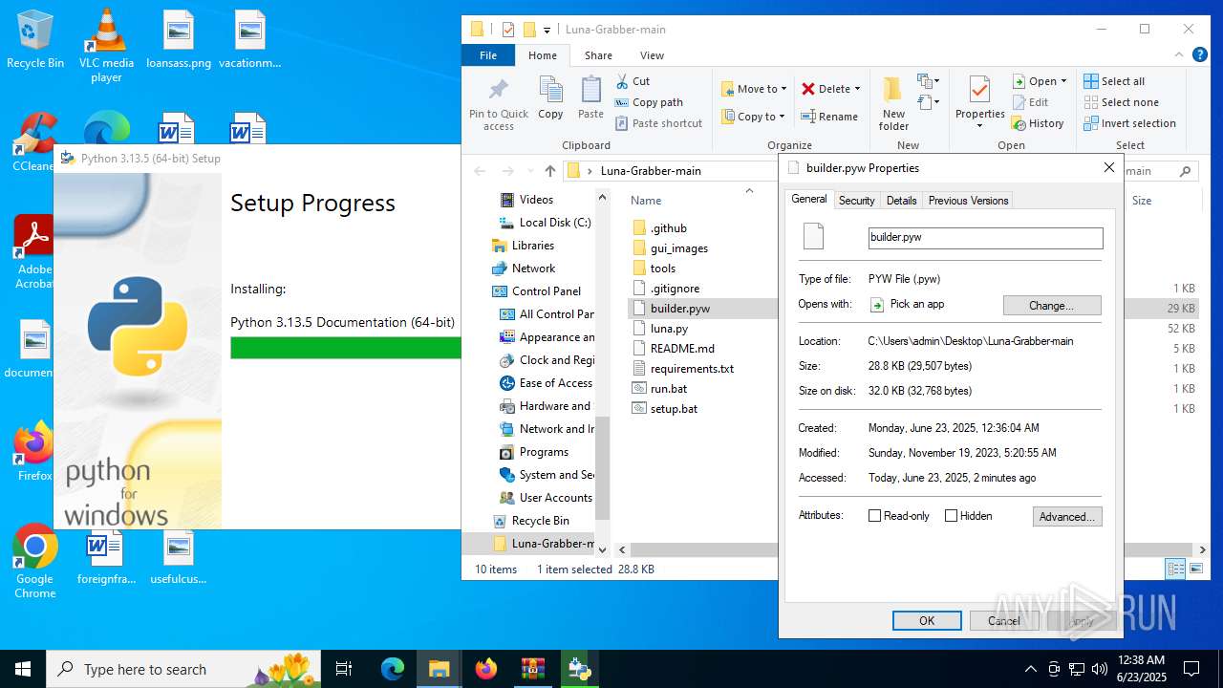This screenshot has height=688, width=1223.
Task: Select the VLC media player desktop icon
Action: [106, 45]
